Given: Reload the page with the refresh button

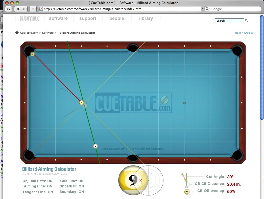Looking at the screenshot, I should [8, 9].
